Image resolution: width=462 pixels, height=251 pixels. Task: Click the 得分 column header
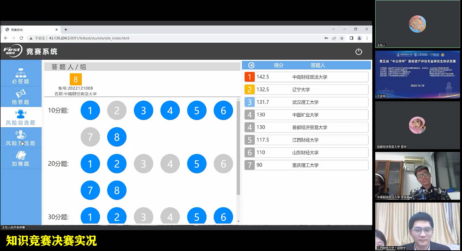278,65
